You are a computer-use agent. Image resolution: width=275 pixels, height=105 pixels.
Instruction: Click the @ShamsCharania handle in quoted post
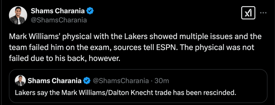point(120,81)
